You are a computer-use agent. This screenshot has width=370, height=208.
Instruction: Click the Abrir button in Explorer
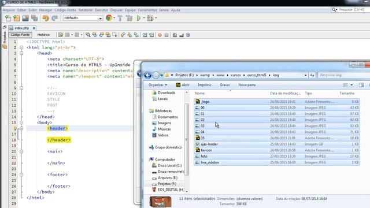183,85
